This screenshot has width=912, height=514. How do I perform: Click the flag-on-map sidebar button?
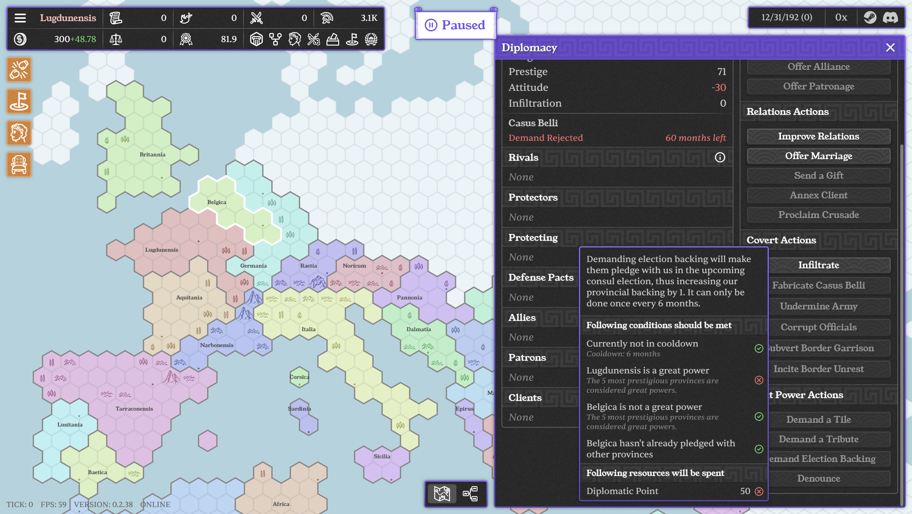tap(19, 102)
